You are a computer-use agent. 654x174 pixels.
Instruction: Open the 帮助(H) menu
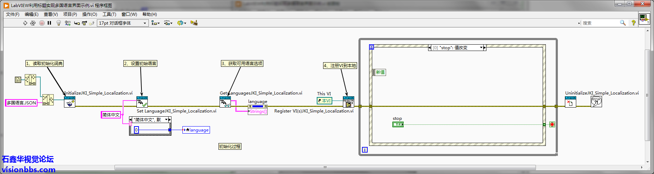(x=150, y=14)
